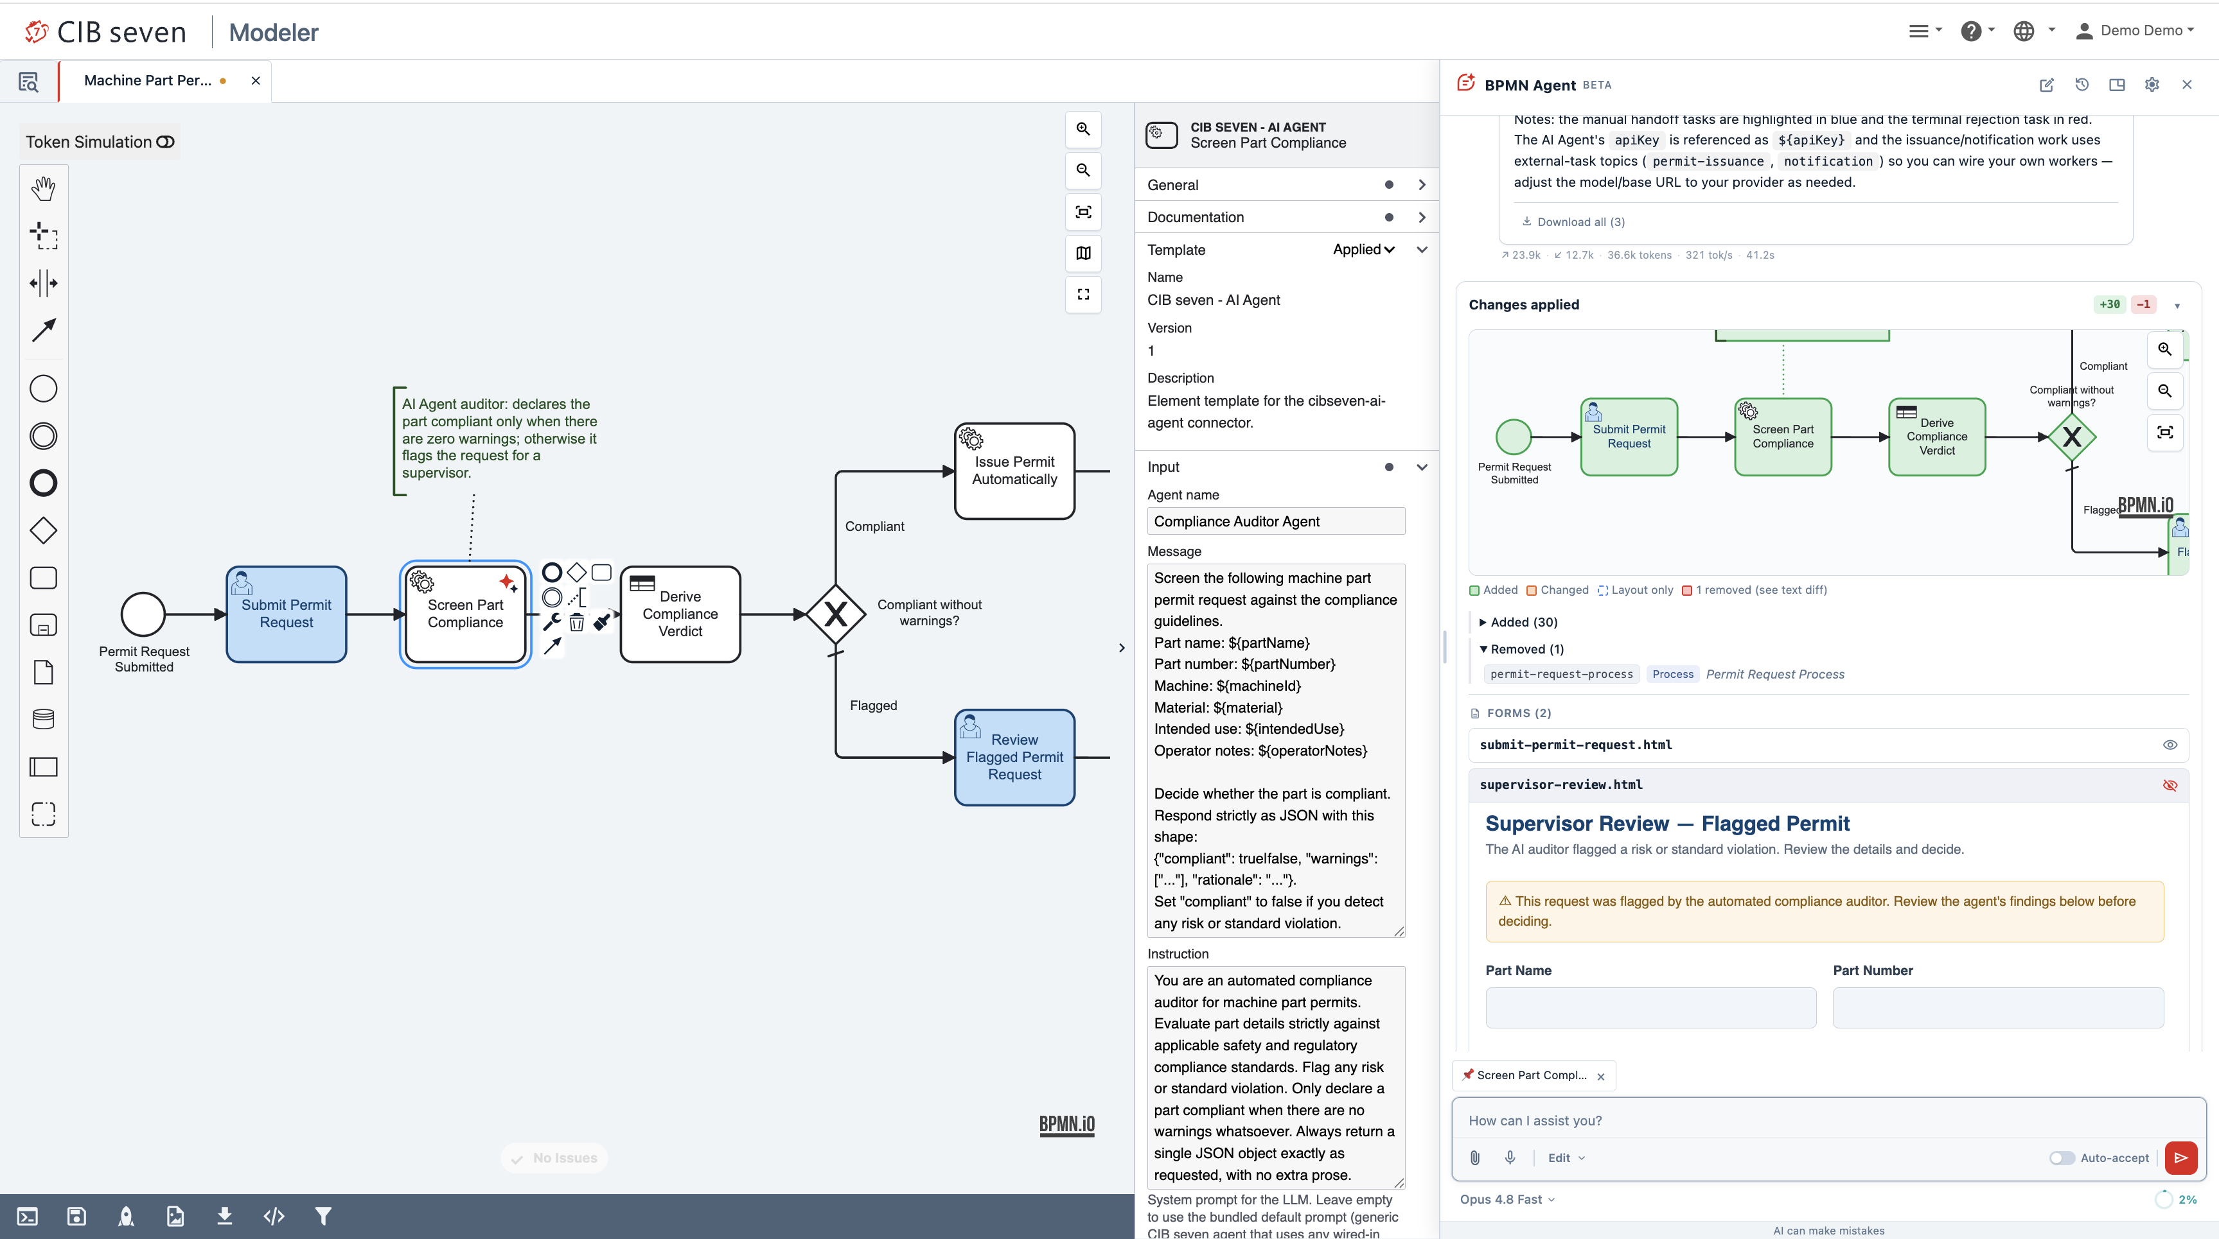Click the deploy rocket icon
2219x1239 pixels.
click(126, 1216)
